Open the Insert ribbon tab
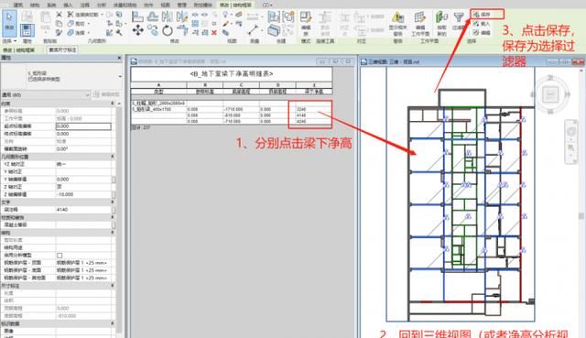The image size is (586, 338). 68,5
